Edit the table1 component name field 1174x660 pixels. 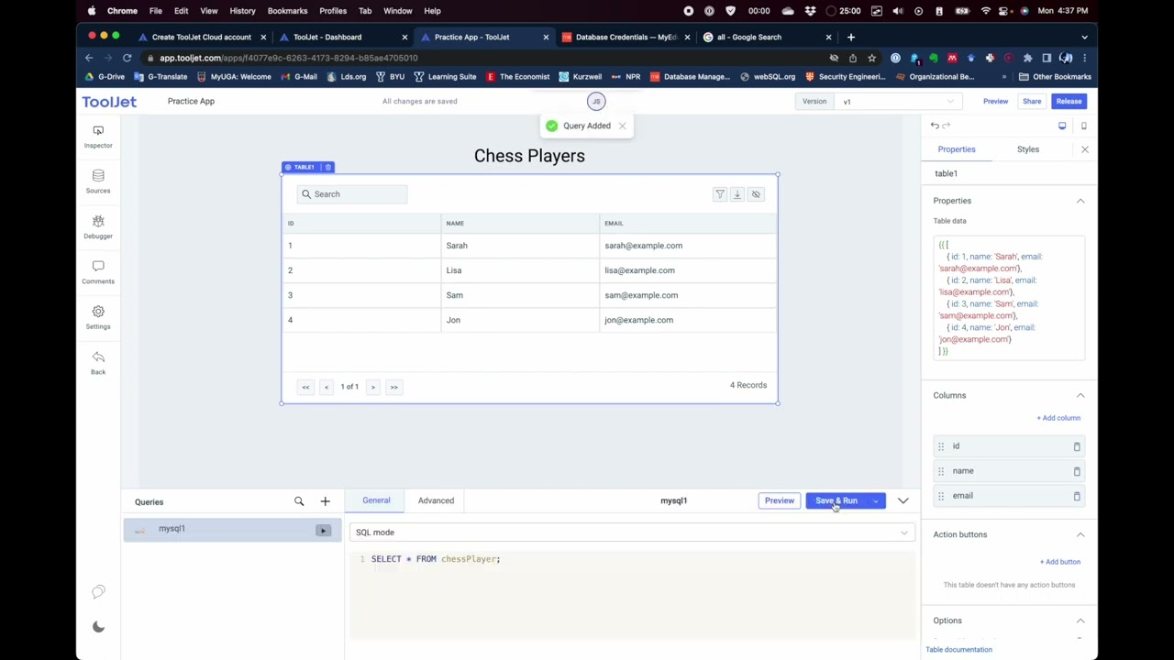(1009, 173)
